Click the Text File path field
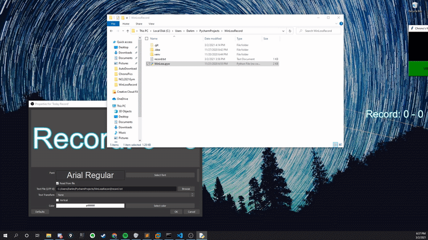 point(116,189)
